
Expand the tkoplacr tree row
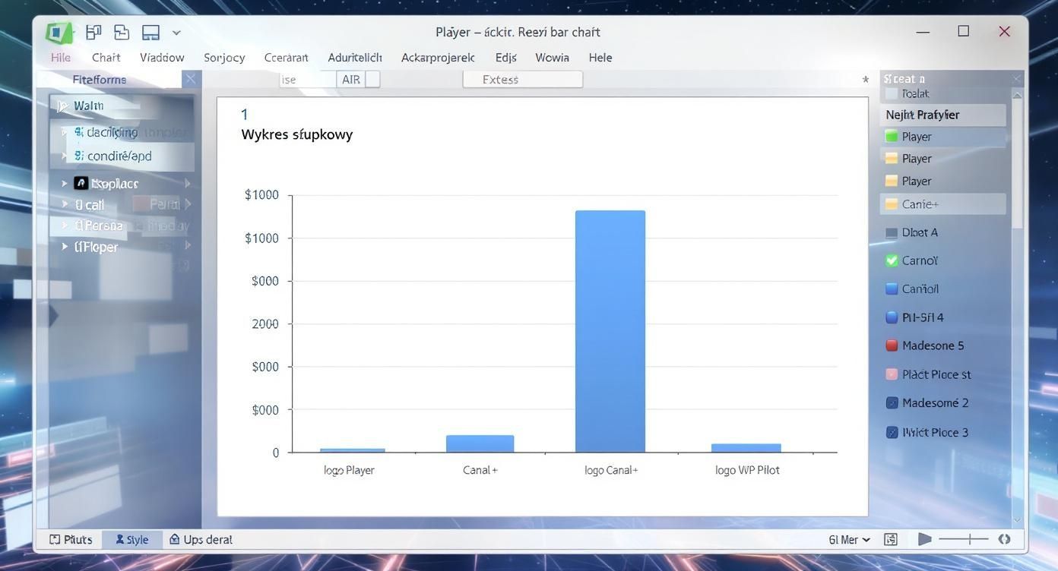tap(65, 184)
